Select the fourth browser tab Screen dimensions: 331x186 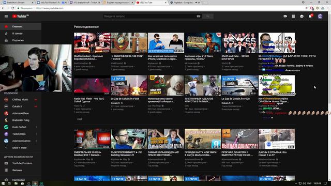(x=118, y=3)
